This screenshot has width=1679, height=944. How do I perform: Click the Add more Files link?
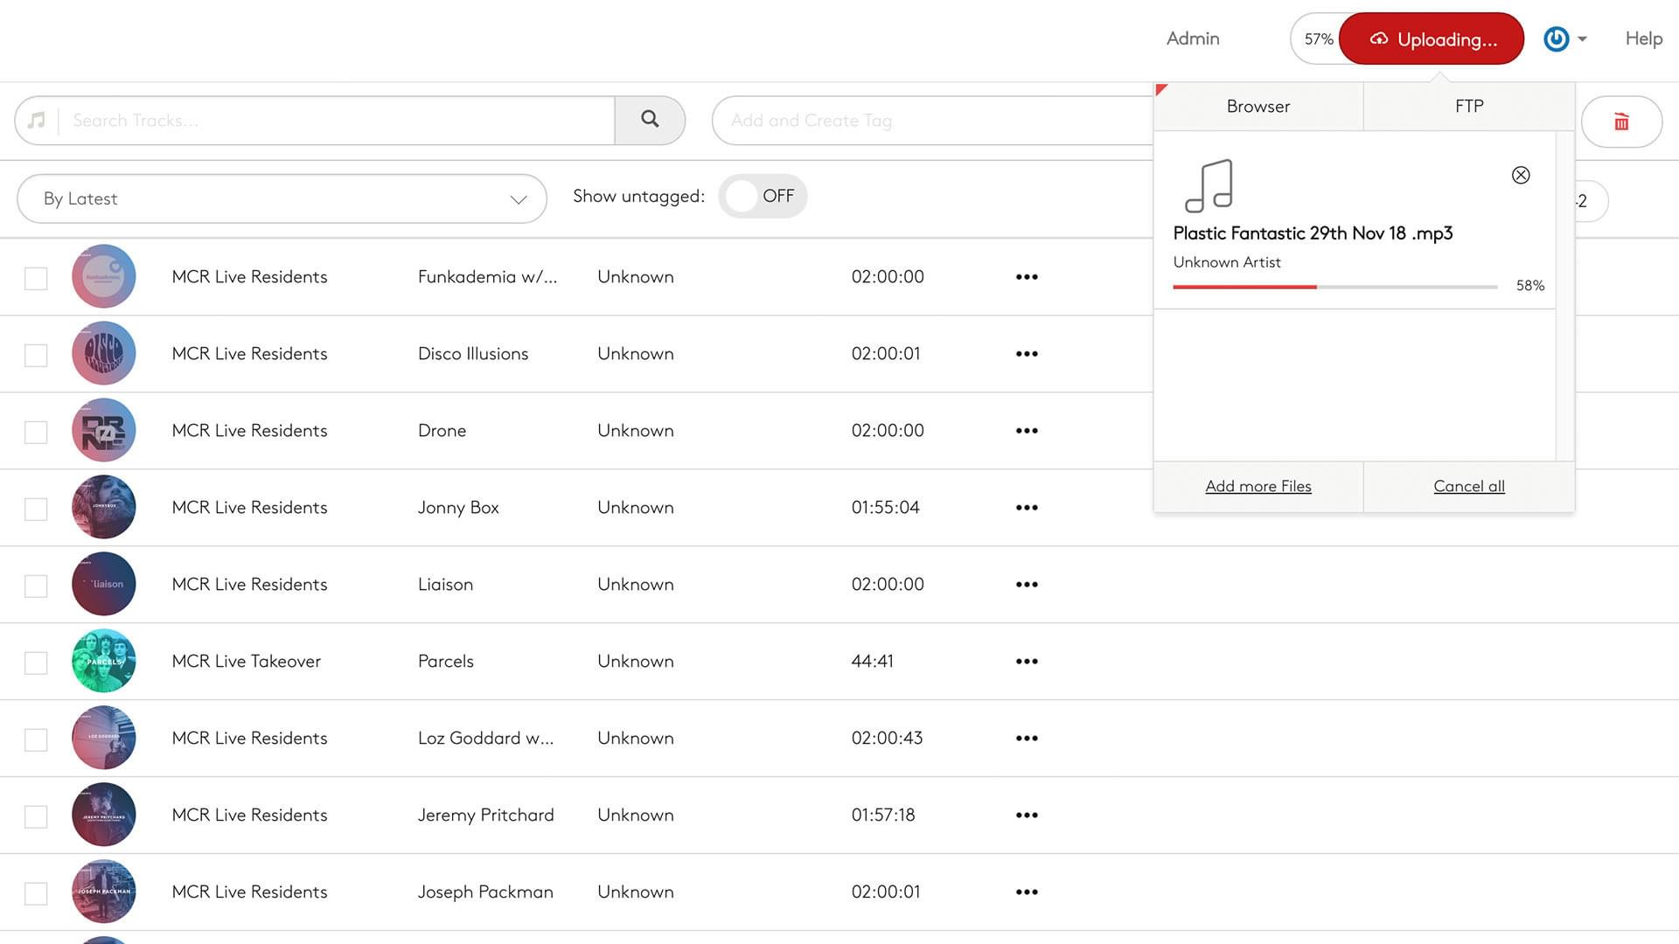point(1258,487)
